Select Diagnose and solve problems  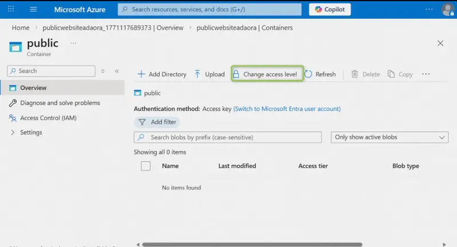[60, 103]
